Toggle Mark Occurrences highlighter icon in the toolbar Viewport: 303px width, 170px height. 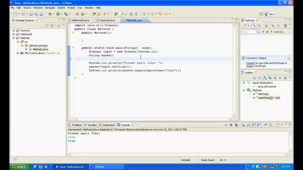pyautogui.click(x=121, y=14)
